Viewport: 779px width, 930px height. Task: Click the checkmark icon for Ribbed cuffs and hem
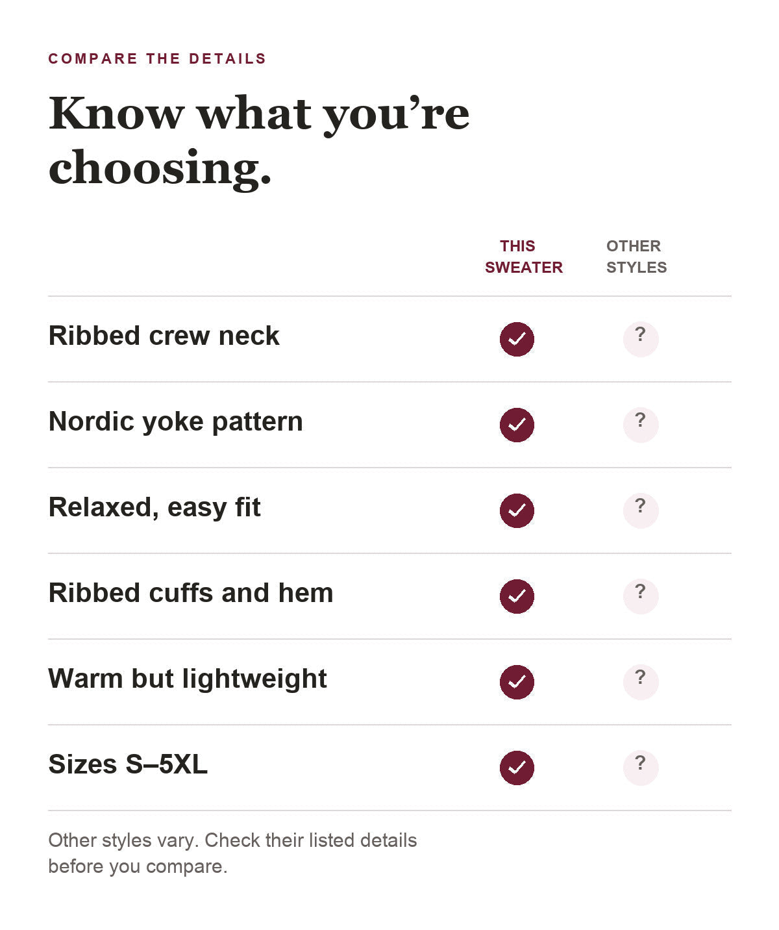517,596
